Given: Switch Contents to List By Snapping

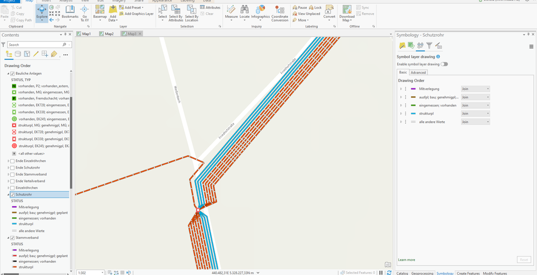Looking at the screenshot, I should click(45, 54).
